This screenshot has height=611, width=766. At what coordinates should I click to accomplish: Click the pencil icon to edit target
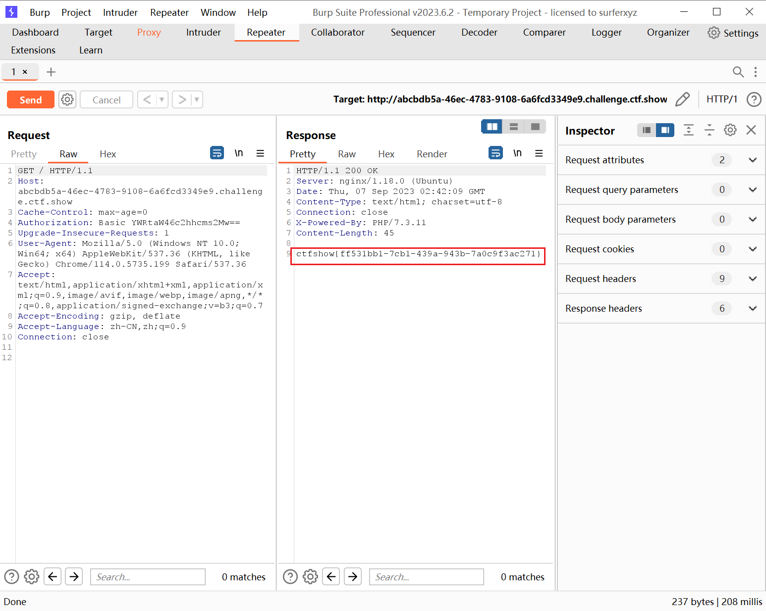click(x=682, y=99)
